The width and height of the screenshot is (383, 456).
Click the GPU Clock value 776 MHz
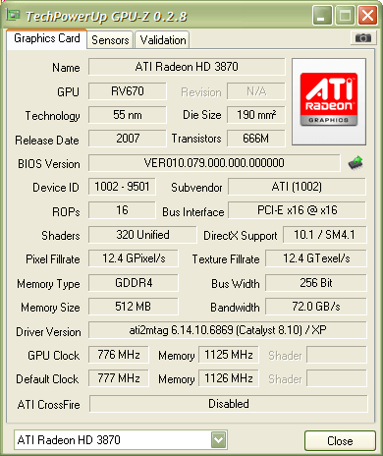click(119, 355)
